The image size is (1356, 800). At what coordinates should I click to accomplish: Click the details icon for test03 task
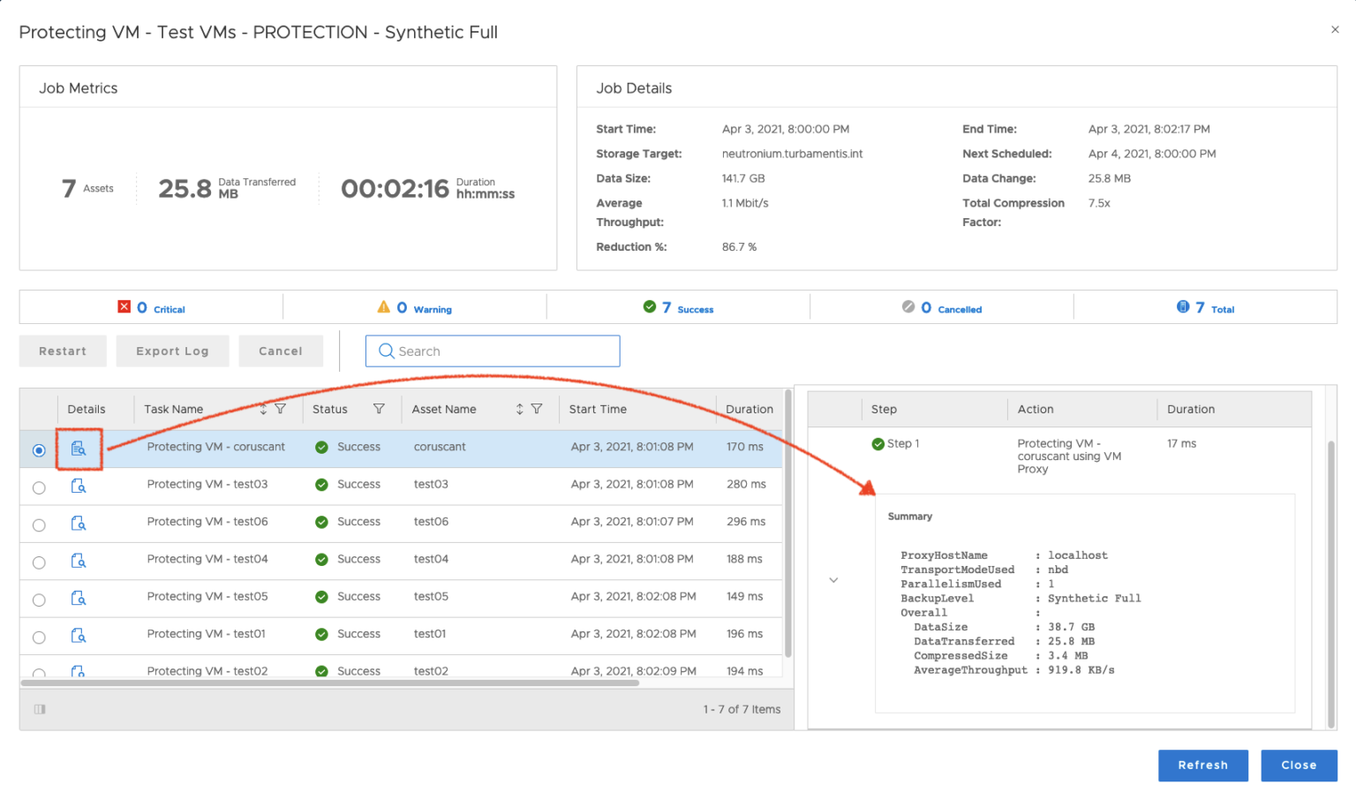[79, 486]
